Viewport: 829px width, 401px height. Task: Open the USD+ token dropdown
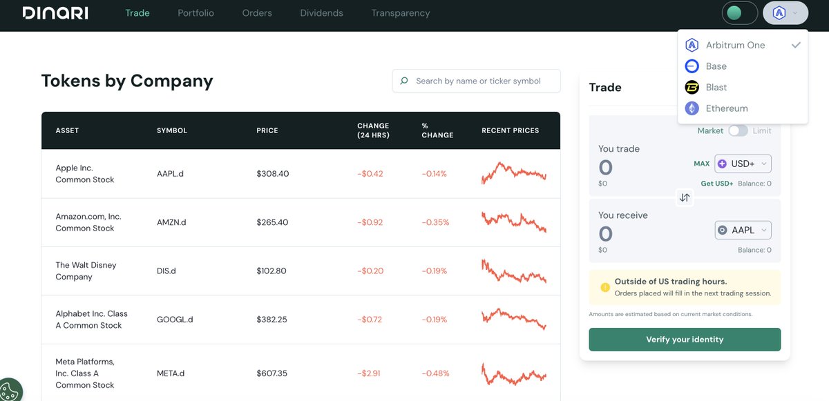pos(743,164)
